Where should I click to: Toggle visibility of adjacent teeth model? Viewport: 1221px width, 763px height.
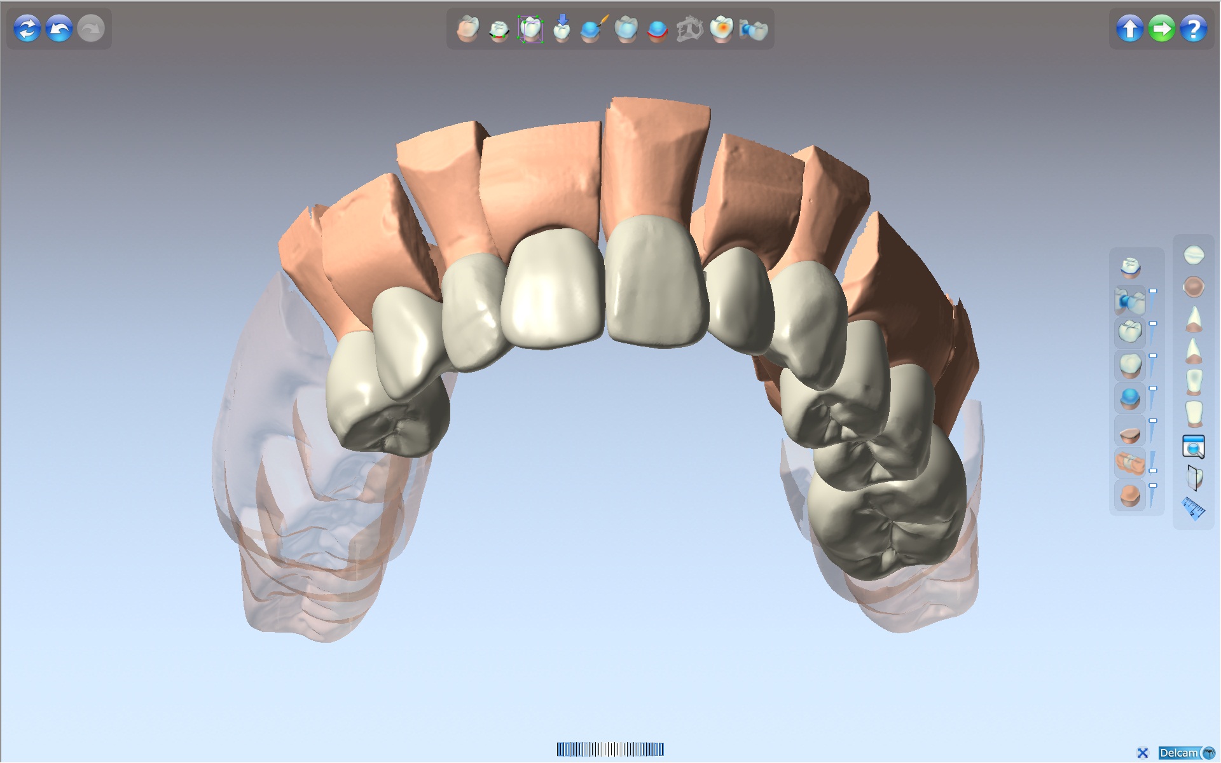click(x=1130, y=463)
